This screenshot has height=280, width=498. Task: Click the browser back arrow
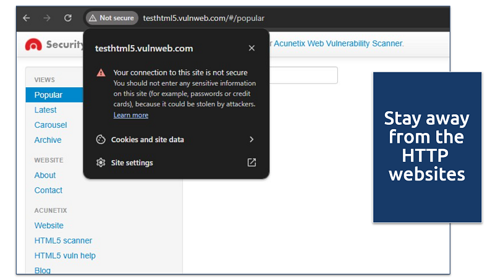click(27, 18)
